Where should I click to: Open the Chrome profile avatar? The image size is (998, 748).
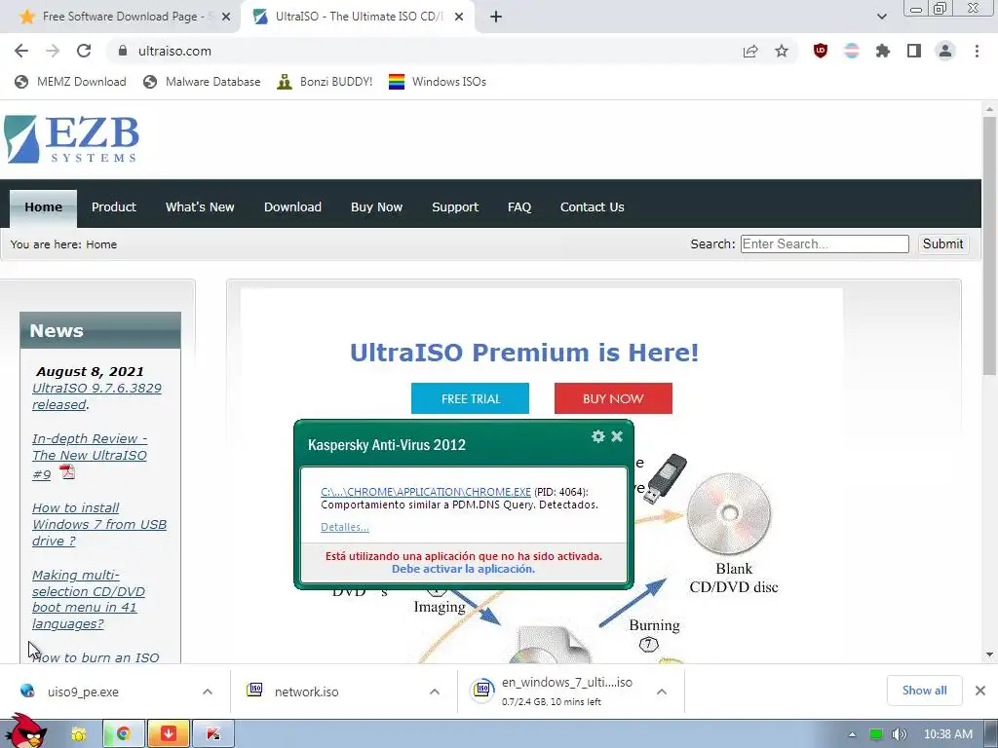(x=945, y=51)
